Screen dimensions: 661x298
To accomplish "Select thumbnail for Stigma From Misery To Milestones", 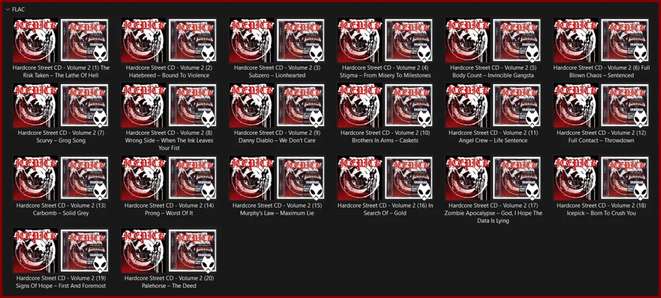I will click(385, 40).
